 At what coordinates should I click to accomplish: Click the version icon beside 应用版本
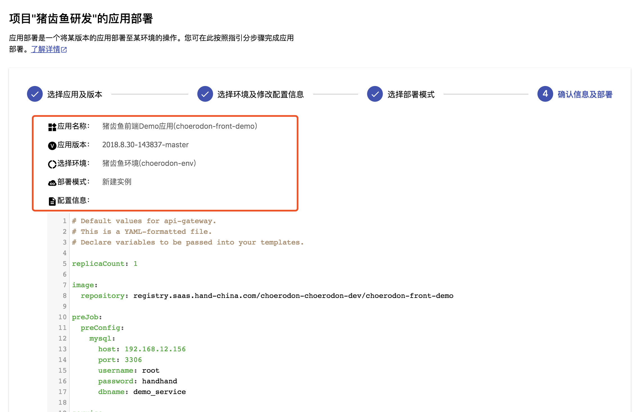52,146
